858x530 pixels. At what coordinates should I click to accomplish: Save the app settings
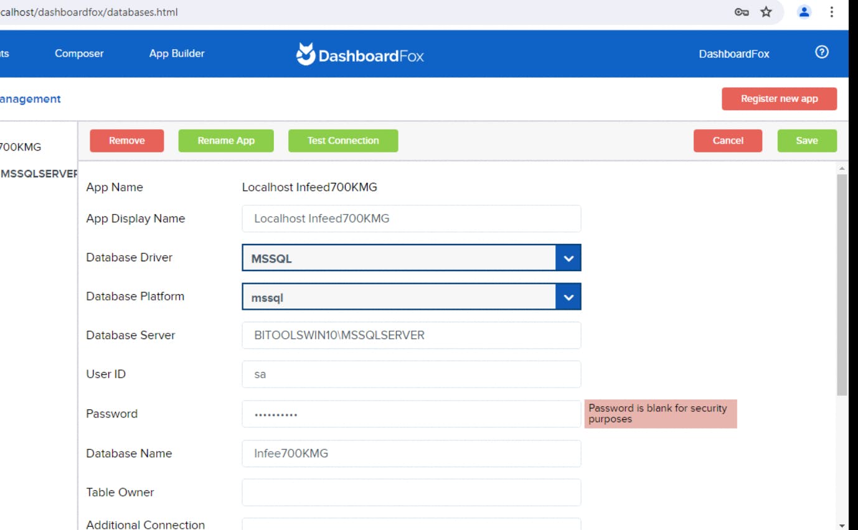(x=807, y=141)
